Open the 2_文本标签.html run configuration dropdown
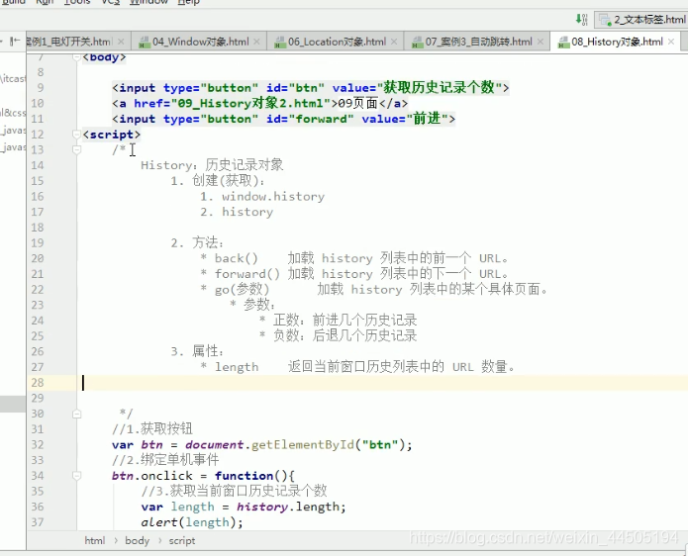Screen dimensions: 688x556 click(640, 20)
